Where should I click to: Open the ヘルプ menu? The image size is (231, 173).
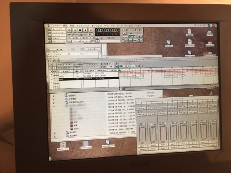(138, 26)
